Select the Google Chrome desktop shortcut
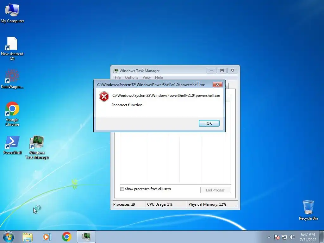This screenshot has height=243, width=324. pyautogui.click(x=12, y=114)
